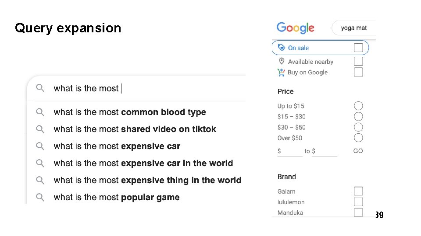Click search icon beside shared video on tiktok
421x236 pixels.
[x=40, y=129]
